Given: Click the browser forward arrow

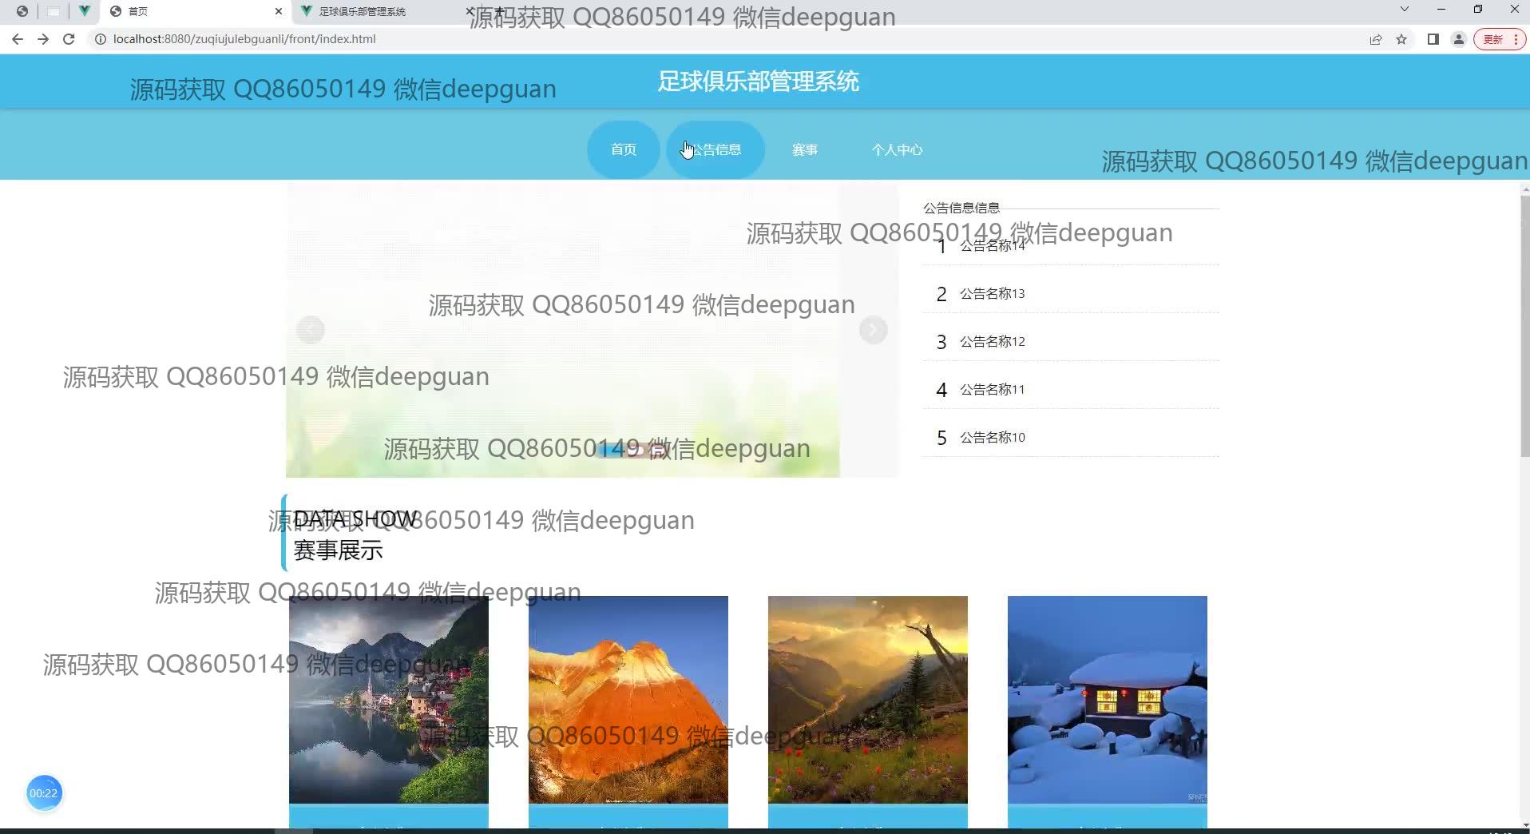Looking at the screenshot, I should click(43, 39).
